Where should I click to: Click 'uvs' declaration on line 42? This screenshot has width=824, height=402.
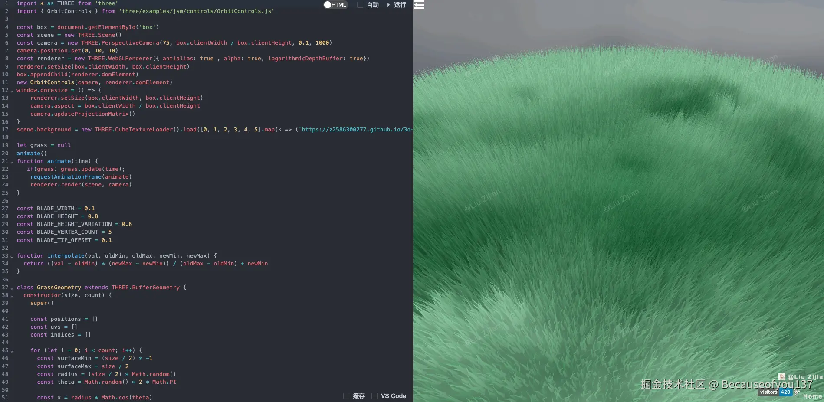tap(56, 327)
